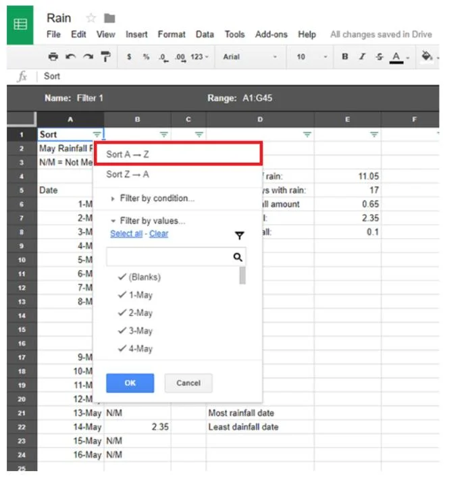Choose Sort A → Z
The height and width of the screenshot is (486, 466).
(178, 154)
